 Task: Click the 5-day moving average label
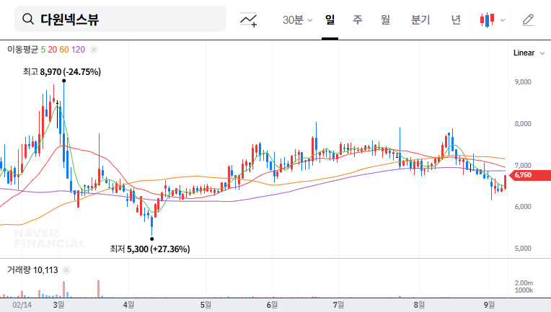point(43,50)
